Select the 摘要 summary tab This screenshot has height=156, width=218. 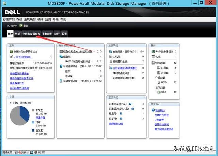[10, 34]
